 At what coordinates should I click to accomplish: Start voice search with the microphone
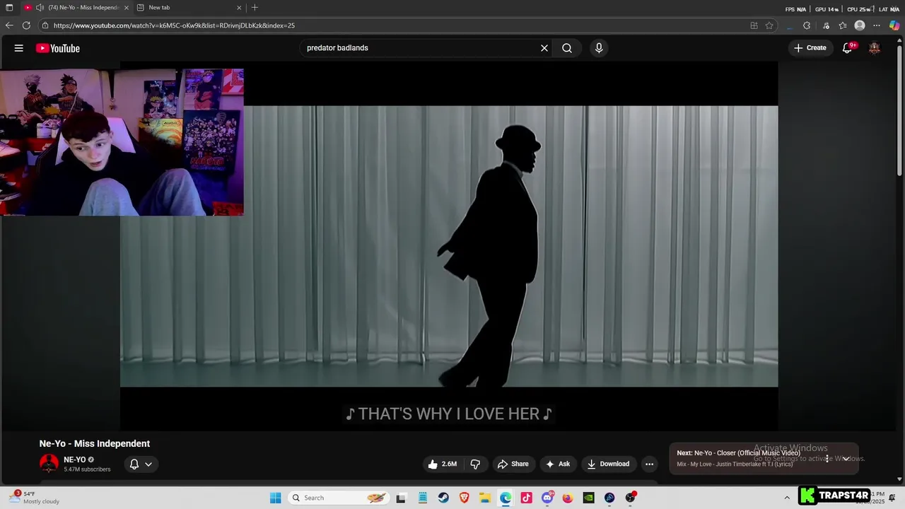click(599, 48)
